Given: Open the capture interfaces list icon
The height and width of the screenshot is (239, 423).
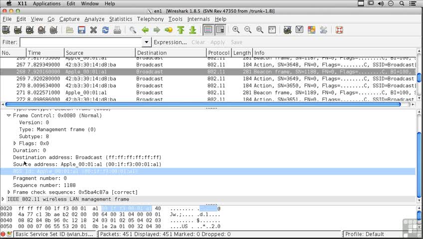Looking at the screenshot, I should coord(6,30).
